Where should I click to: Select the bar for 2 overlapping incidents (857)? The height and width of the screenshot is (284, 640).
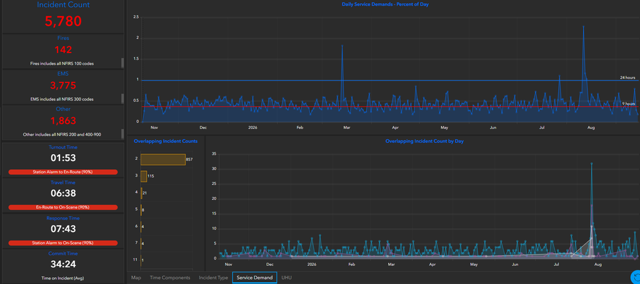point(163,159)
